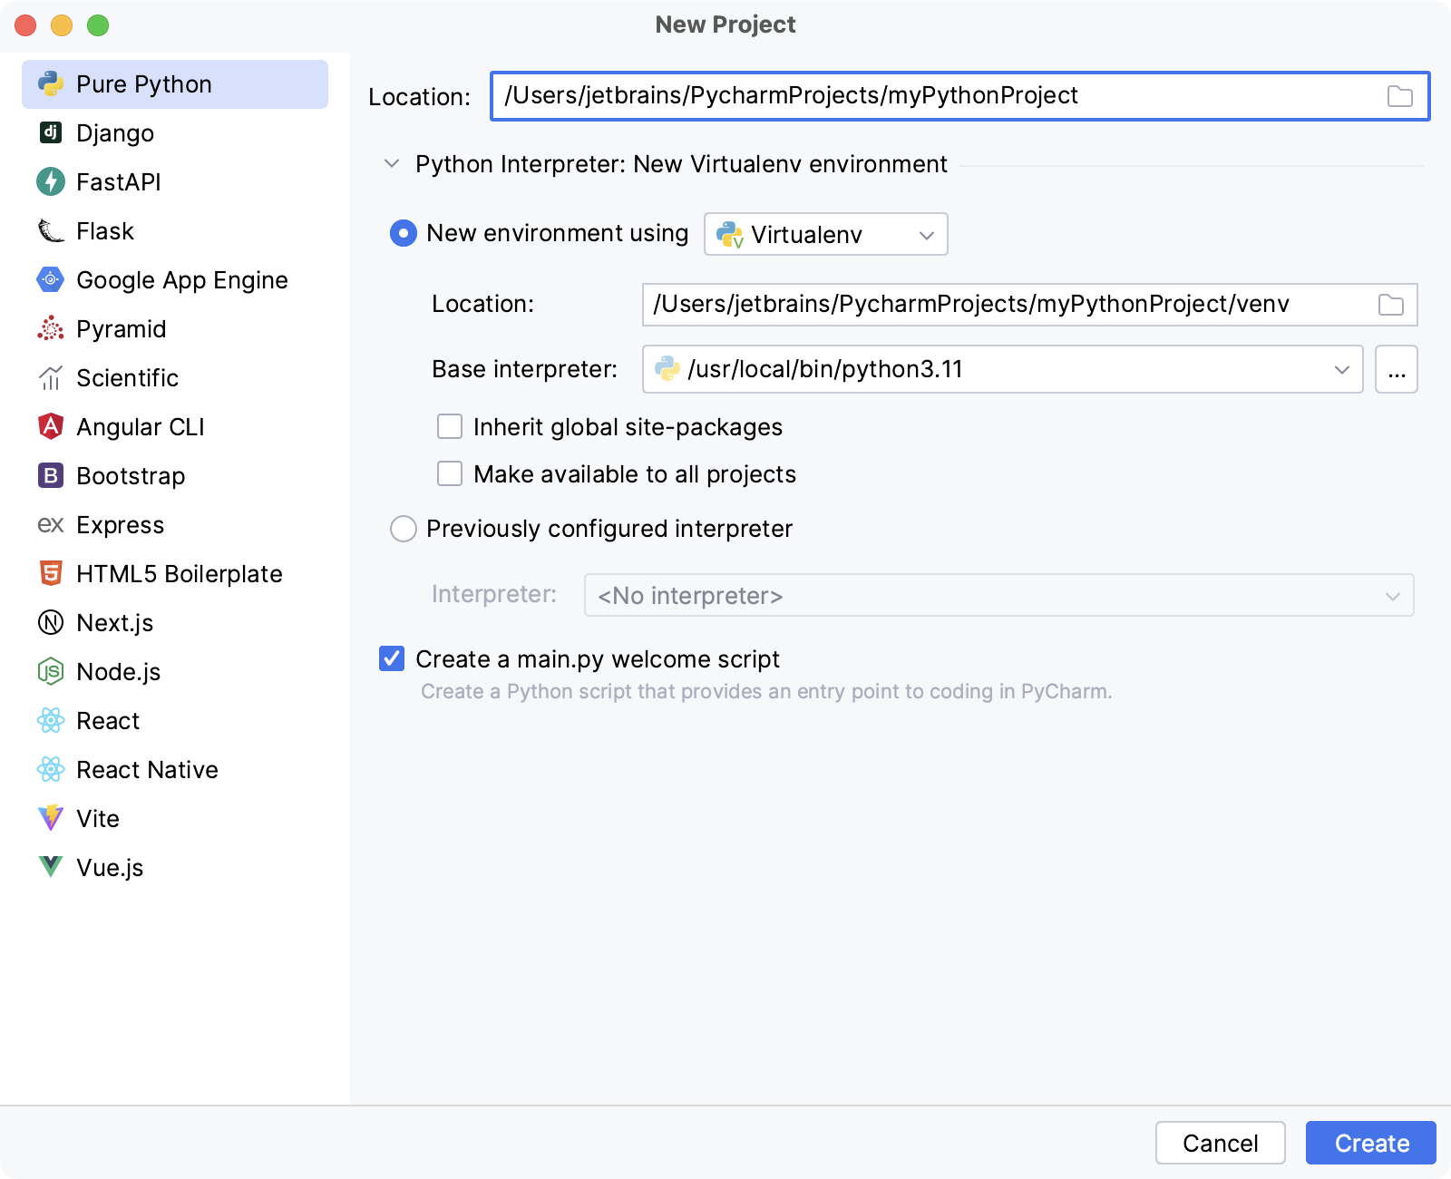Click the Vite logo icon

[51, 818]
